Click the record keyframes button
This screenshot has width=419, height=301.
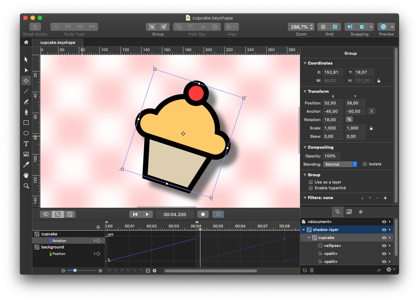click(203, 214)
